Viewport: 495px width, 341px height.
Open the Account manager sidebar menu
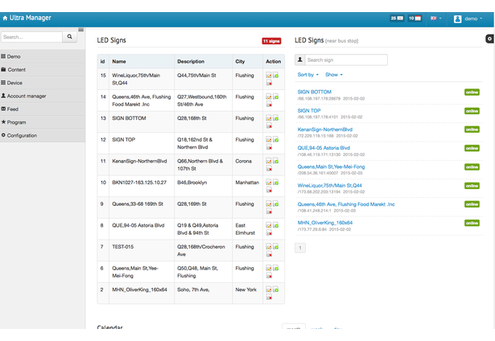click(43, 96)
